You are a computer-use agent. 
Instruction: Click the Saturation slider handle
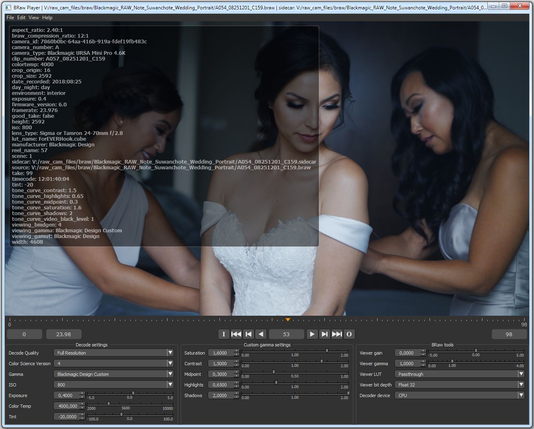[327, 350]
